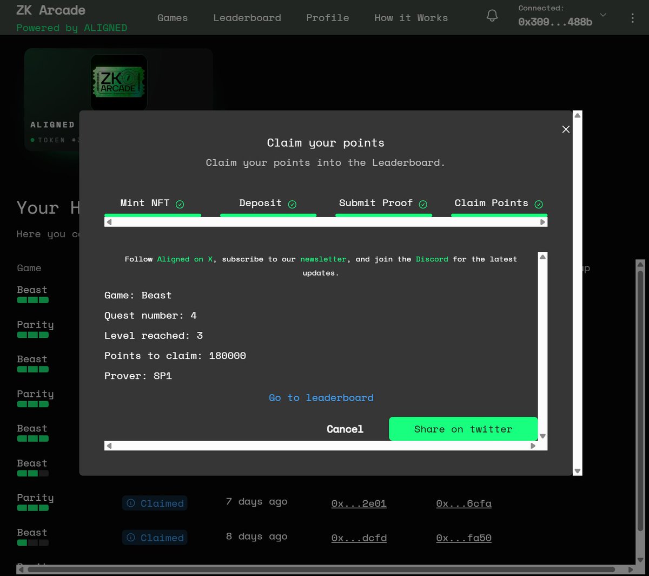Click Claimed badge for 8 days ago
The width and height of the screenshot is (649, 576).
coord(155,538)
